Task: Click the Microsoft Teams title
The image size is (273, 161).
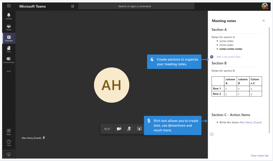Action: point(33,6)
